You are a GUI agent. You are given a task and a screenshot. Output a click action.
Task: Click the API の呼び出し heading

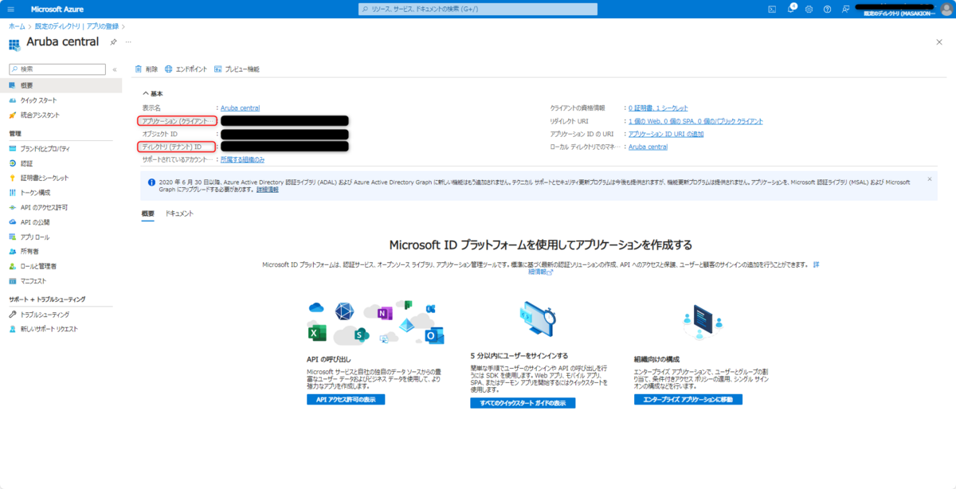[329, 359]
